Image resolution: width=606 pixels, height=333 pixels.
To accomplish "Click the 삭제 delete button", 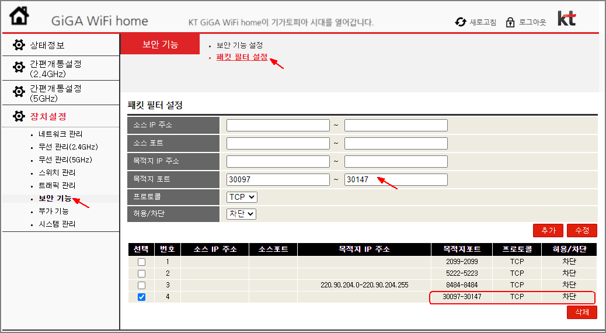I will [582, 312].
